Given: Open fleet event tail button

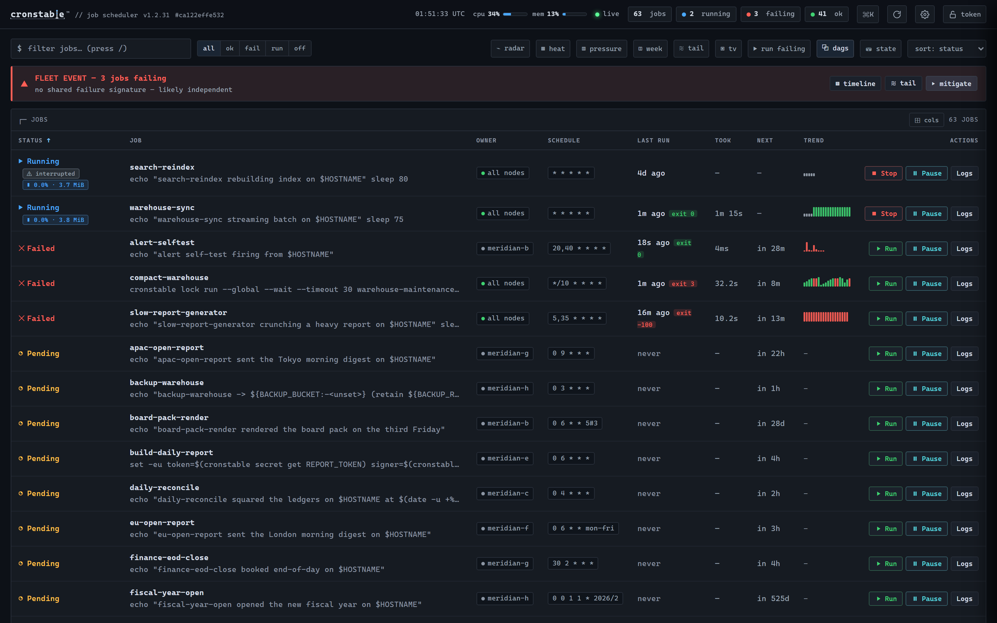Looking at the screenshot, I should point(903,84).
